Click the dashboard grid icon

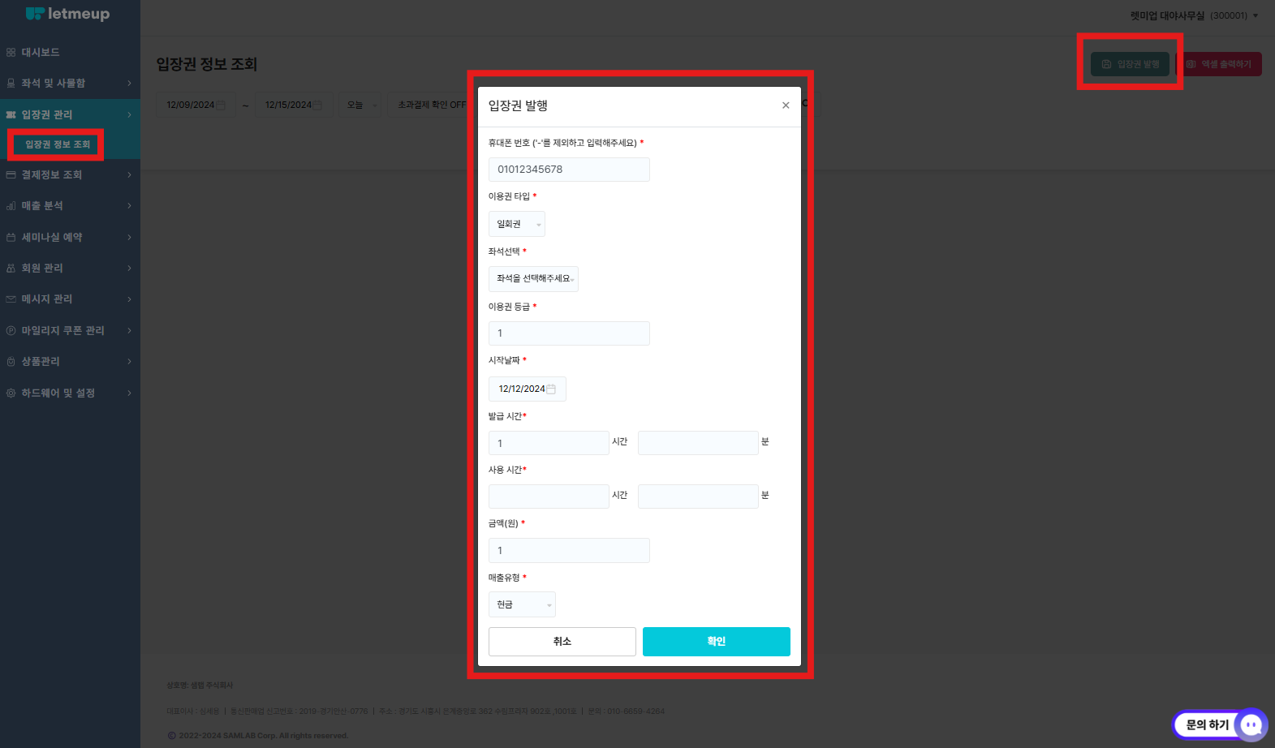click(x=11, y=53)
